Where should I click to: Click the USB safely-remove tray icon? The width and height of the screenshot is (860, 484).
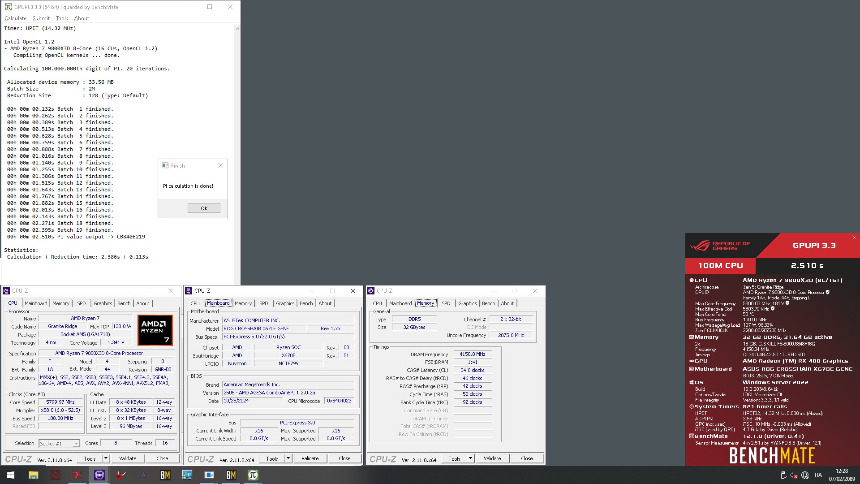pos(783,475)
